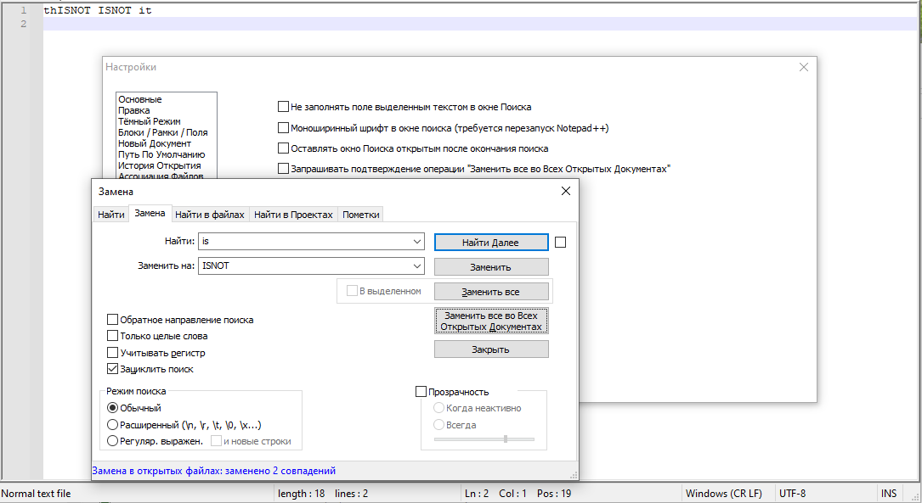Close the Настройки window with X
The image size is (922, 503).
point(804,67)
